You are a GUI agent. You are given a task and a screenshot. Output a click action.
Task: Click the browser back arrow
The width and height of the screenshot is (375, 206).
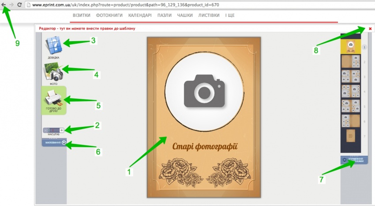click(x=4, y=4)
